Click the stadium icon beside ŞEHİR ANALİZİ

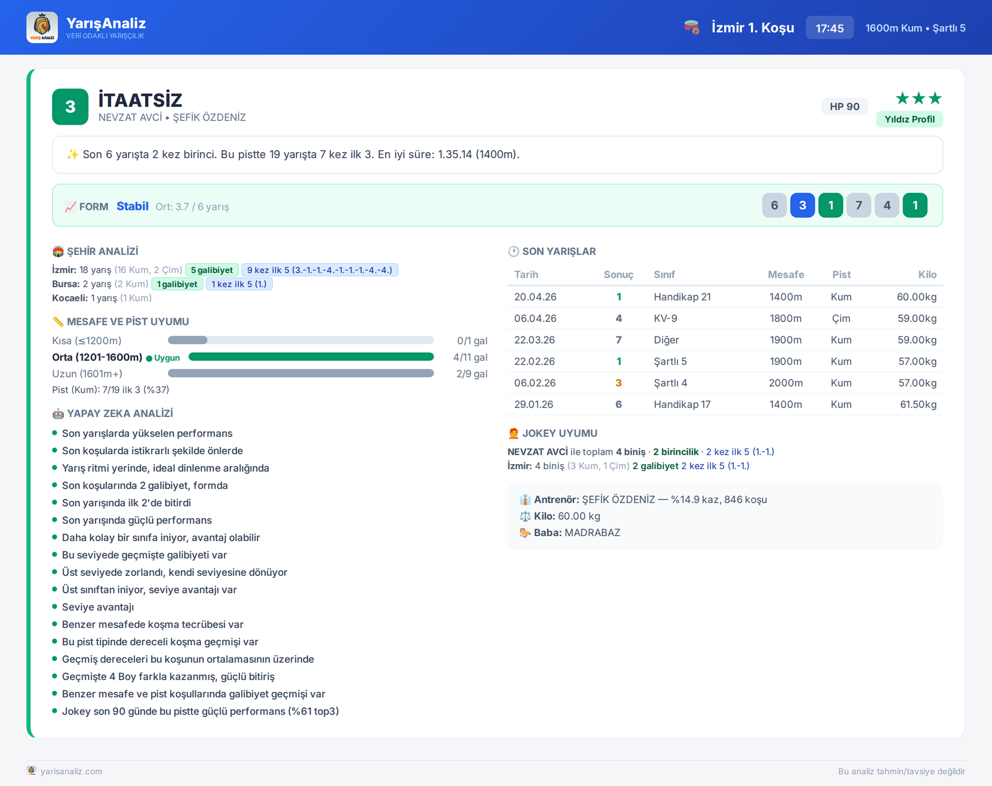point(58,251)
